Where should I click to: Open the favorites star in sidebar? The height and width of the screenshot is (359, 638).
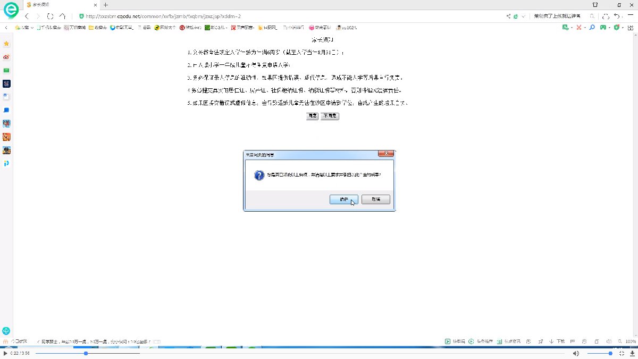tap(6, 44)
